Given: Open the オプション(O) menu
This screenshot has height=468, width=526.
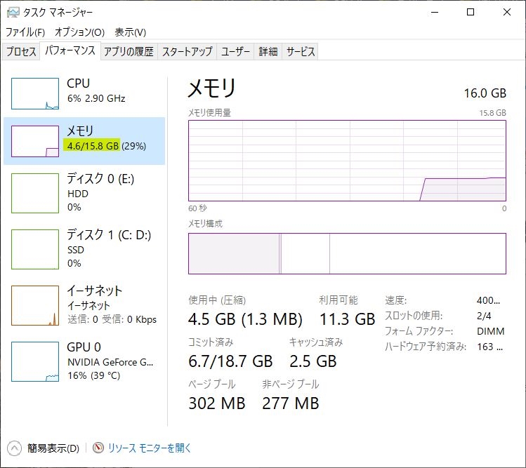Looking at the screenshot, I should pos(79,32).
